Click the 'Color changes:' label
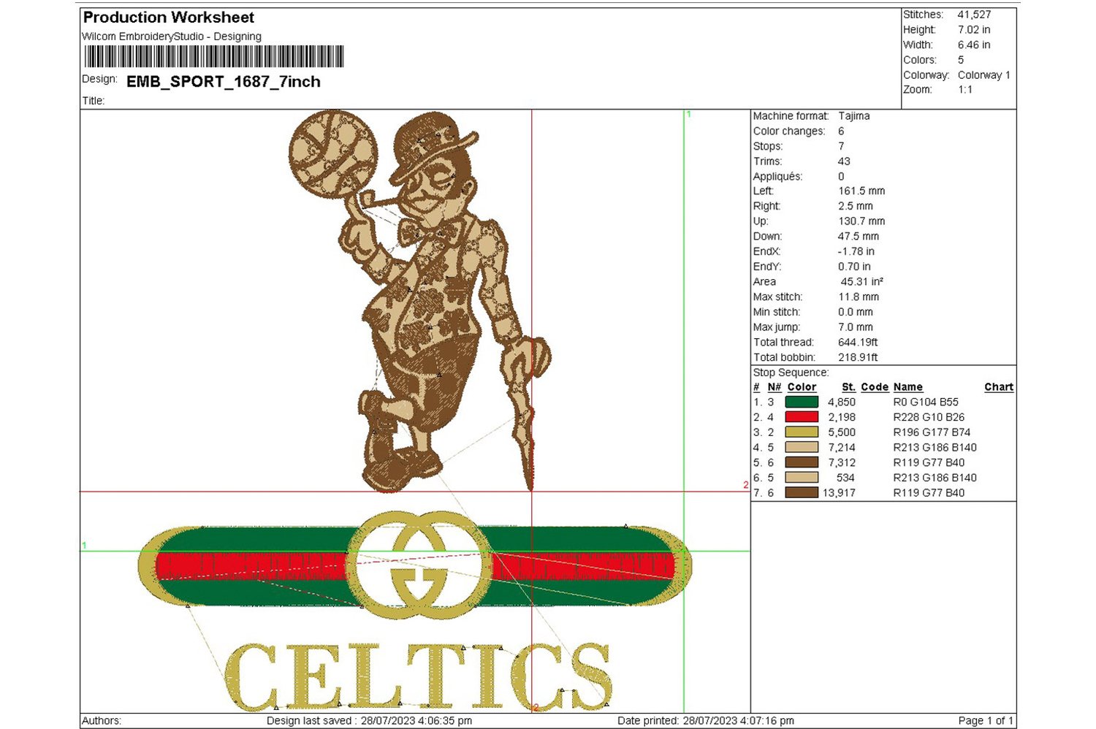1096x729 pixels. click(x=789, y=131)
